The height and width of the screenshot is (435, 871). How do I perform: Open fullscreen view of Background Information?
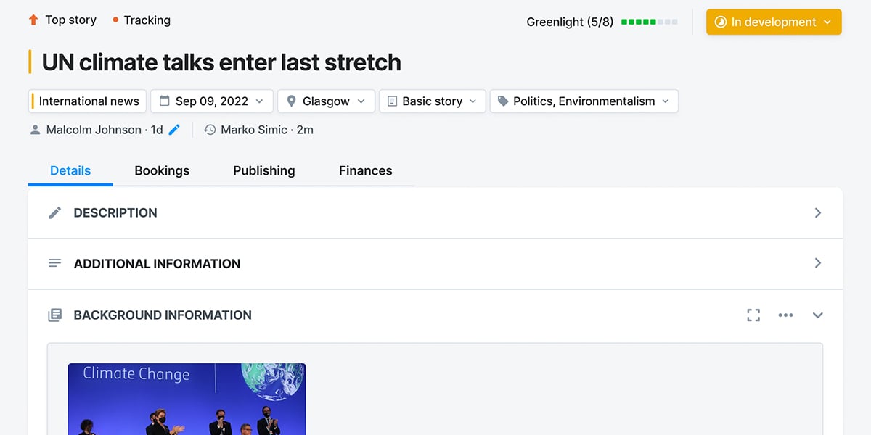coord(753,315)
